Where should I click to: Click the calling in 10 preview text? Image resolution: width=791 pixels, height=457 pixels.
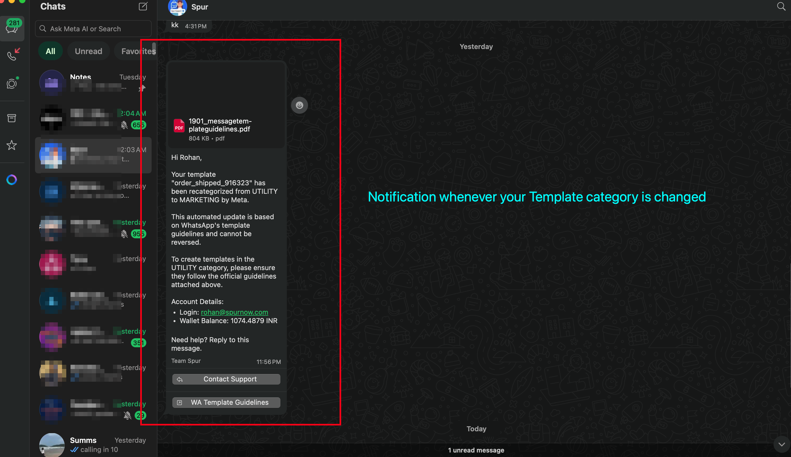(x=99, y=450)
